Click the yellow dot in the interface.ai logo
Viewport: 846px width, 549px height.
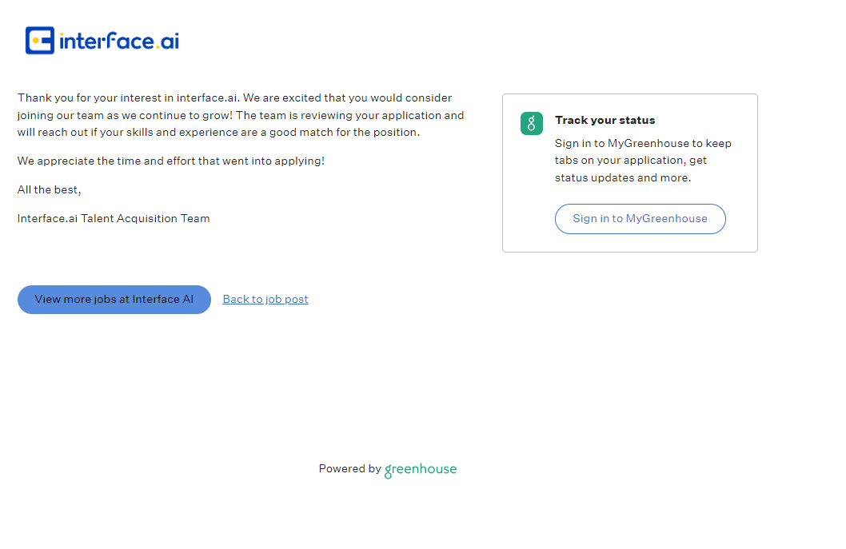36,41
